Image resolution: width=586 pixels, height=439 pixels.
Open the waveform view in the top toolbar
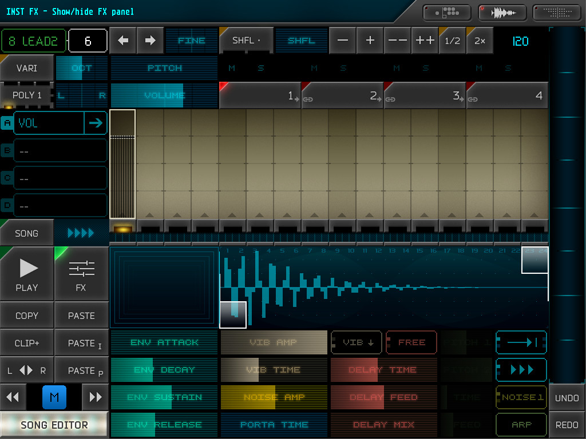point(502,11)
